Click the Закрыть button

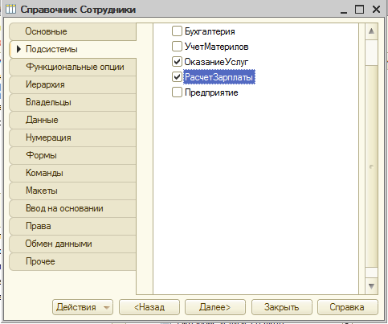282,307
